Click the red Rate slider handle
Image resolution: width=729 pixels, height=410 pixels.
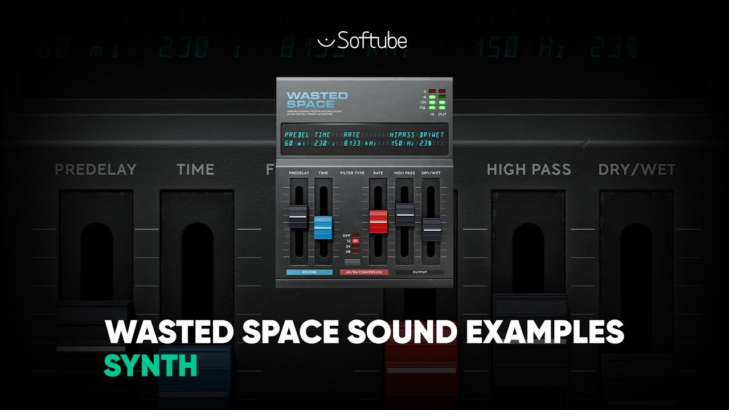click(378, 222)
